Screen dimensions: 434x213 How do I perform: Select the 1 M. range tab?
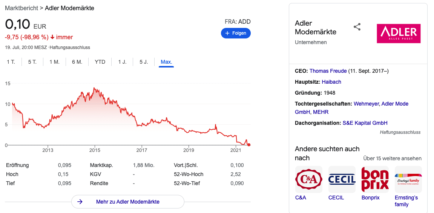(55, 62)
